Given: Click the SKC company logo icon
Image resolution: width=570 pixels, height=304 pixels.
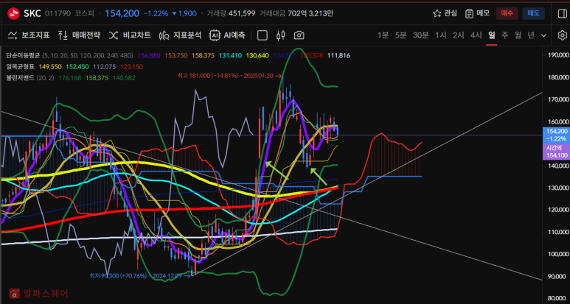Looking at the screenshot, I should (x=13, y=13).
